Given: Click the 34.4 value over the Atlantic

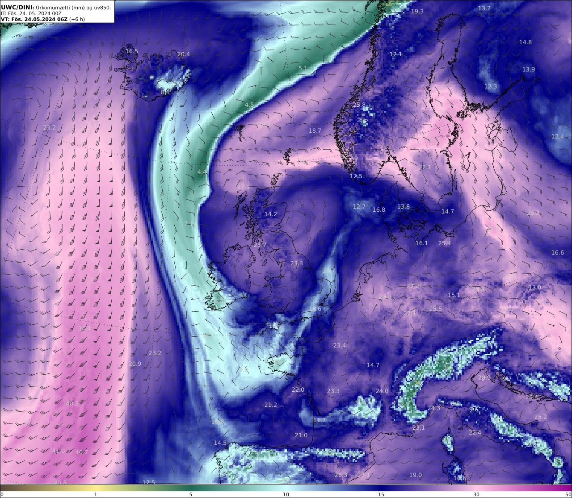Looking at the screenshot, I should point(84,329).
